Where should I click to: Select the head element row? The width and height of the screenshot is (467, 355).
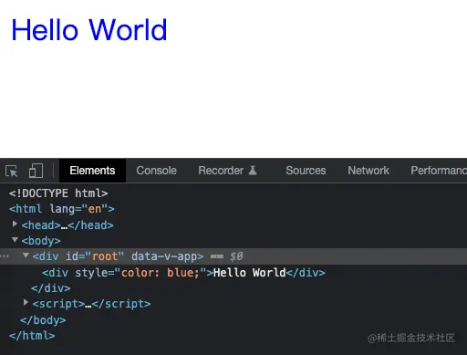click(67, 225)
